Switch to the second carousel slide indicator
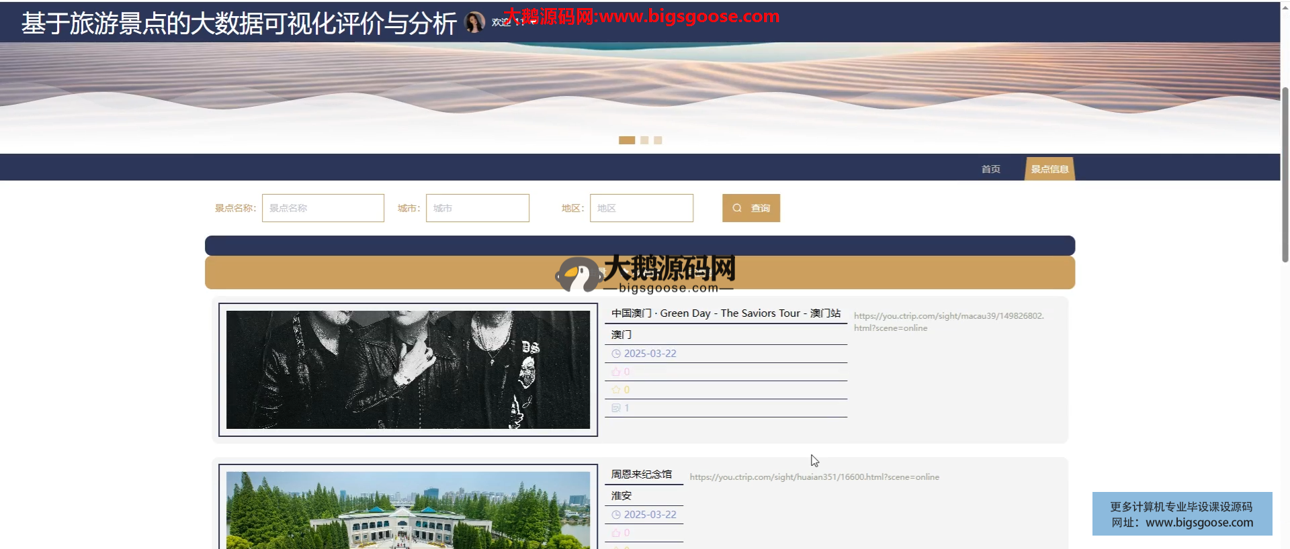 pos(644,140)
